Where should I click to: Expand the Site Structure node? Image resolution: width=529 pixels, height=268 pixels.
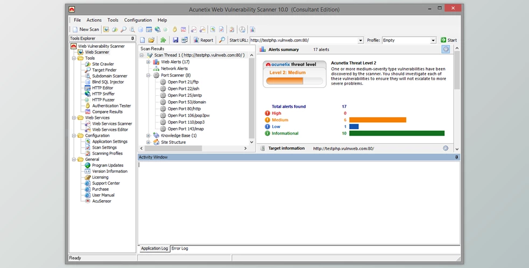coord(148,142)
